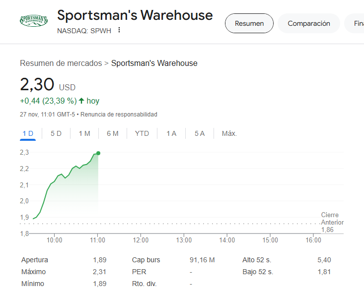364x292 pixels.
Task: Click the Rto. div. label
Action: [x=145, y=284]
